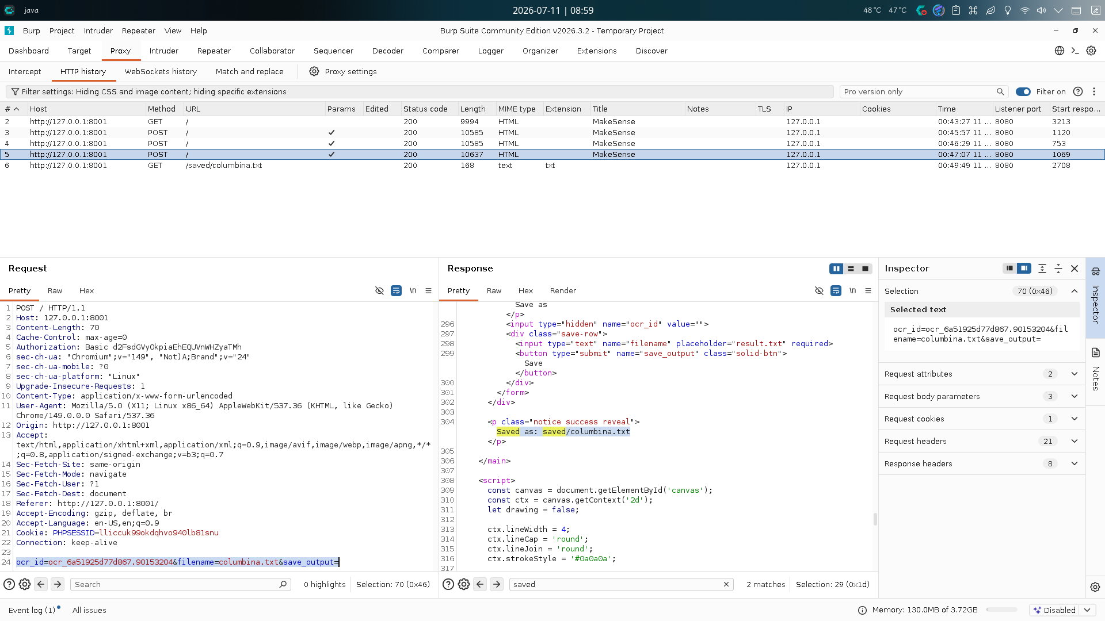This screenshot has height=621, width=1105.
Task: Go to previous response search match
Action: (480, 584)
